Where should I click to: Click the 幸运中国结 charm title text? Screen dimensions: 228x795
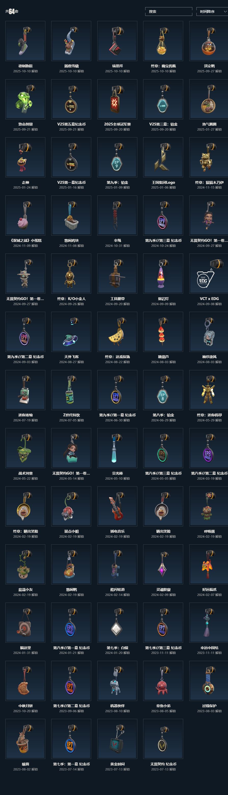(209, 648)
